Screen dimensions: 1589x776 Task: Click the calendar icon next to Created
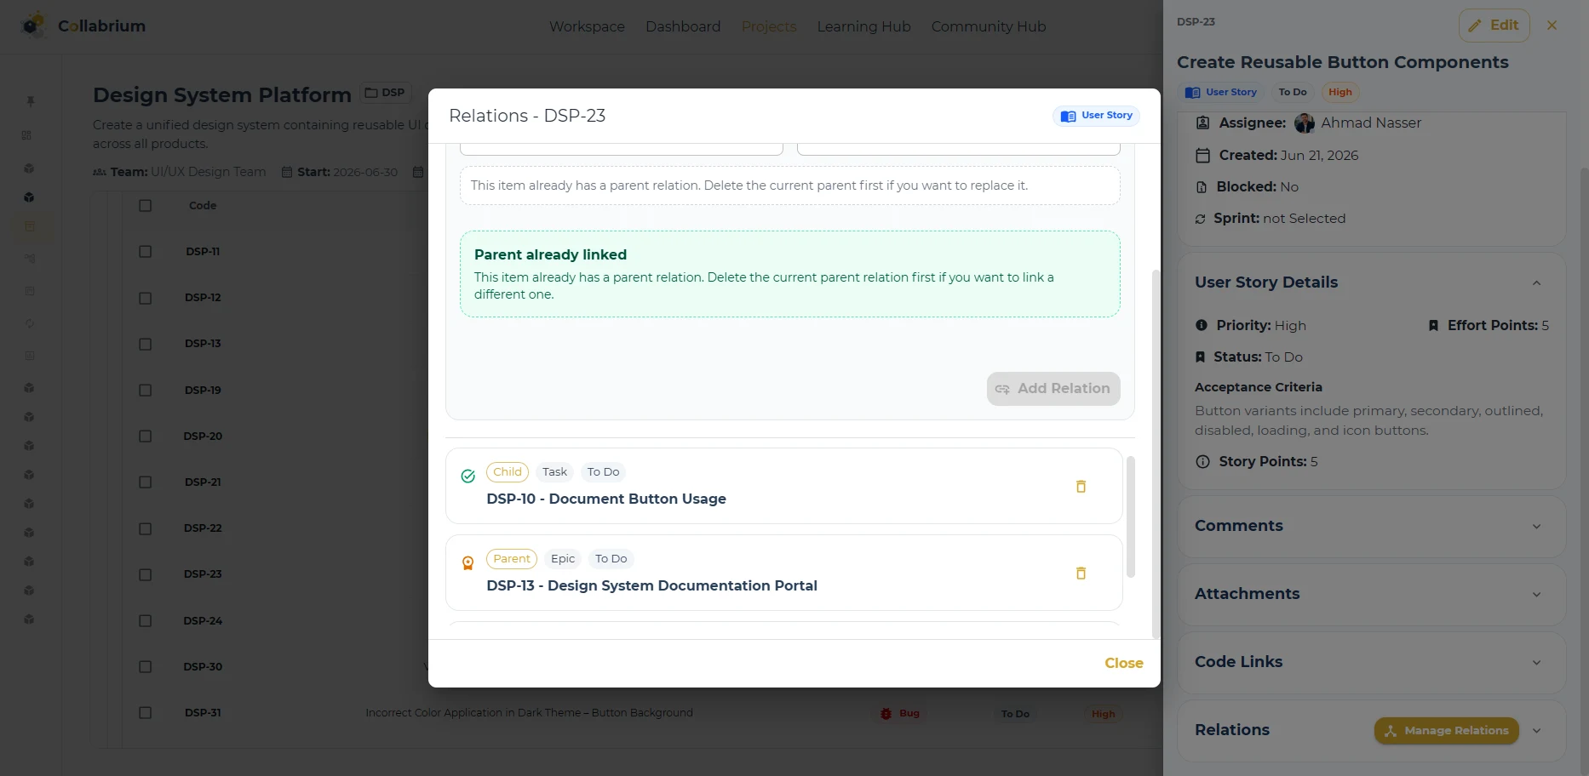1202,156
